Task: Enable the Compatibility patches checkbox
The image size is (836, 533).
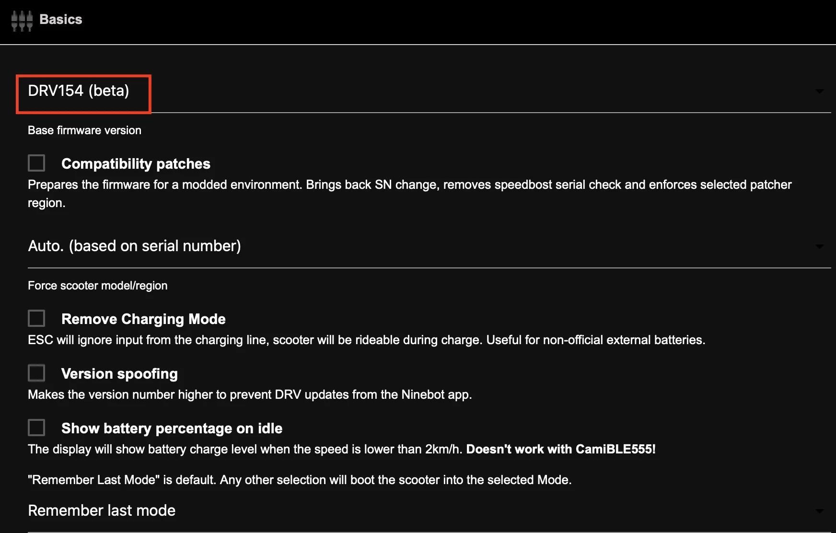Action: pos(36,163)
